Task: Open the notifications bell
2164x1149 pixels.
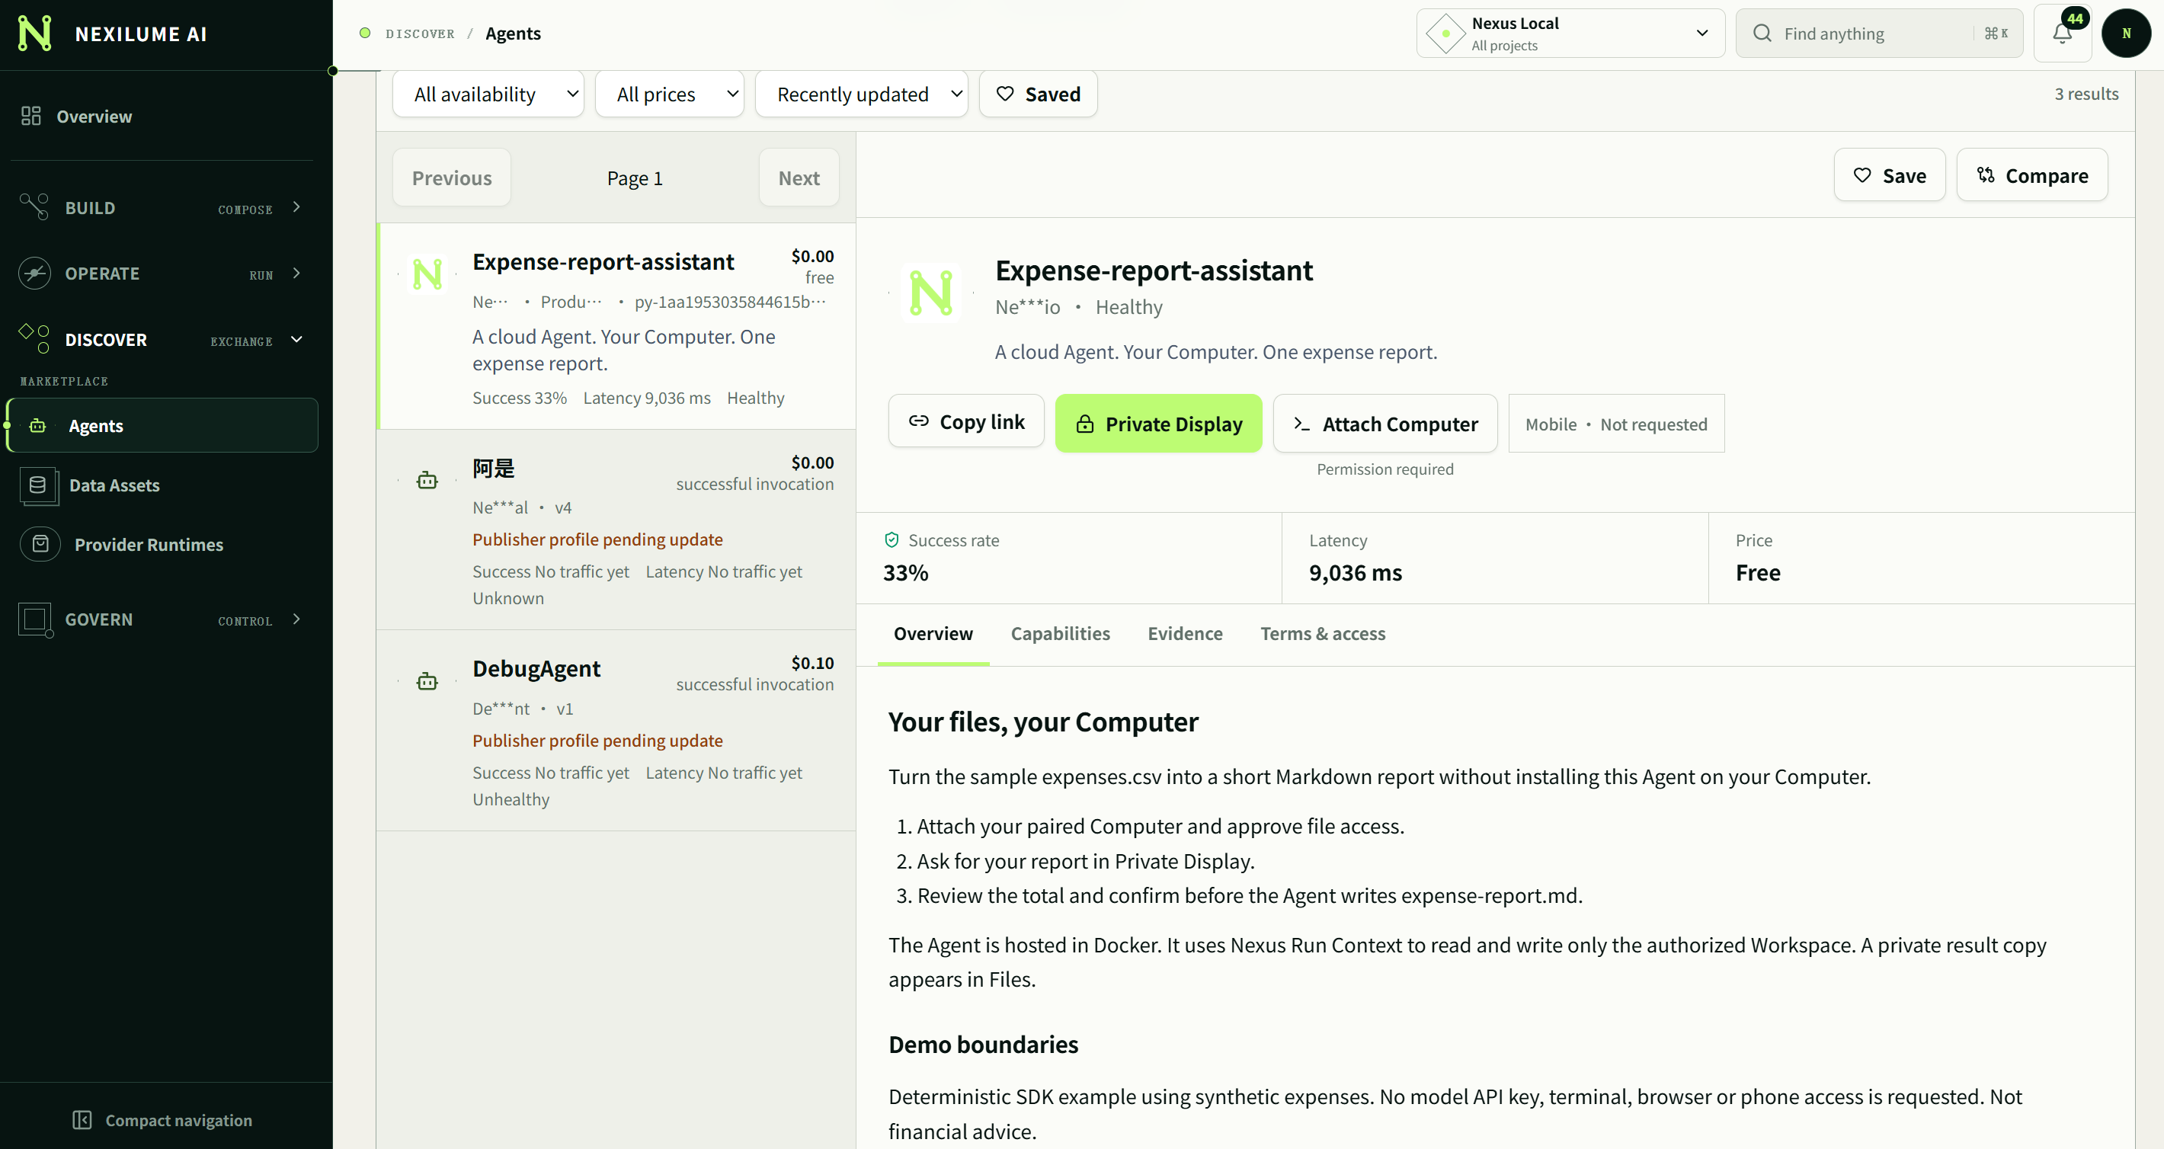Action: pyautogui.click(x=2063, y=34)
